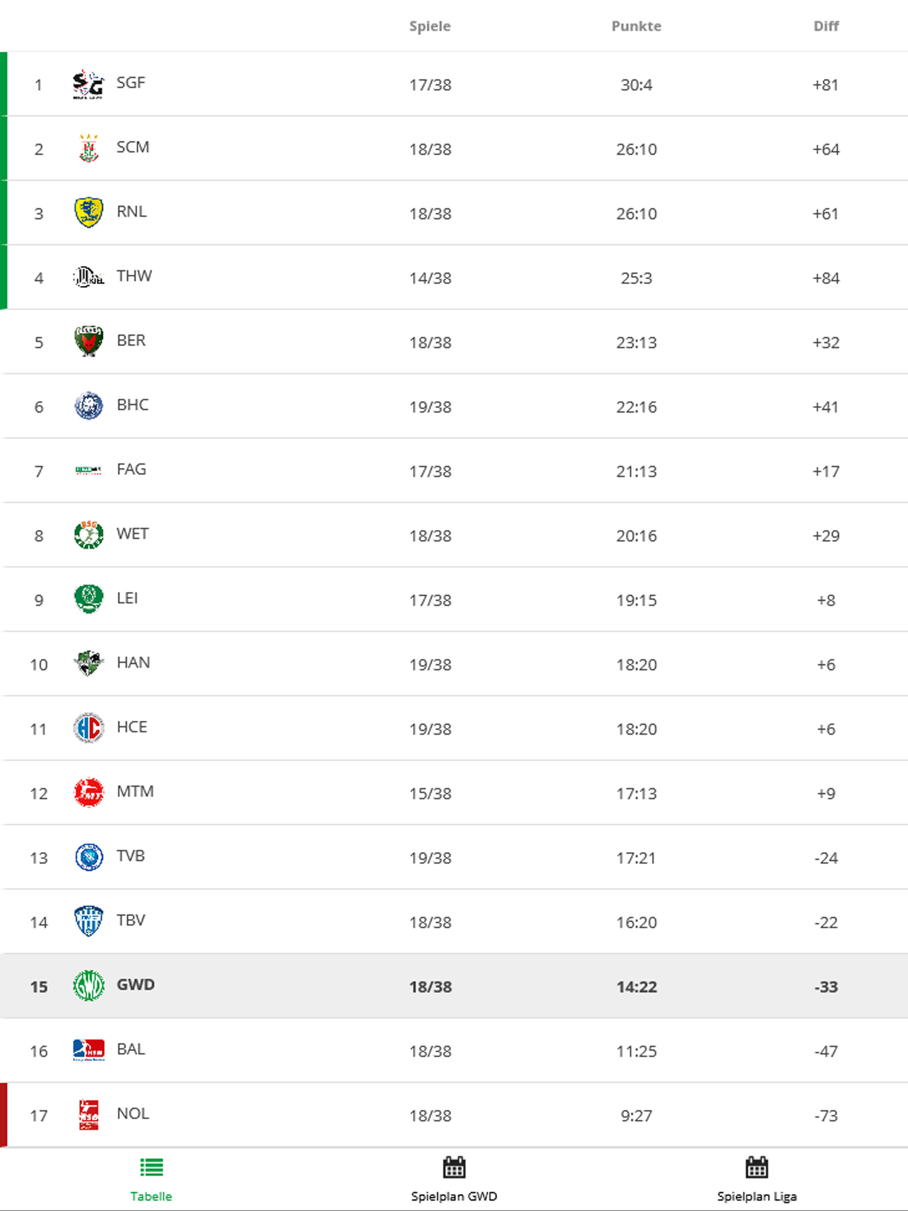Click the yellow RNL lion crest
The width and height of the screenshot is (908, 1211).
pyautogui.click(x=89, y=212)
